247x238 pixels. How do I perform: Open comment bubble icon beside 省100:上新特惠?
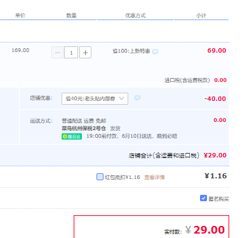[155, 51]
